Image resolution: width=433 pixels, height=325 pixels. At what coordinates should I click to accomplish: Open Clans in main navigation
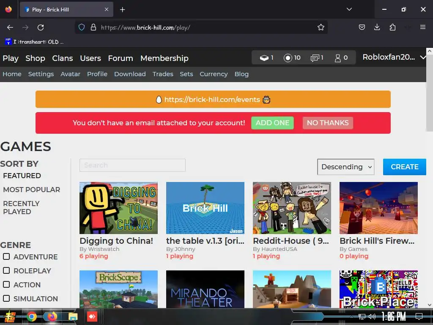coord(63,58)
